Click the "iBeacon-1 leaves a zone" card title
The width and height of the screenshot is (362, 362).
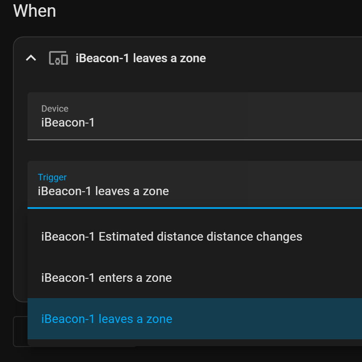141,58
